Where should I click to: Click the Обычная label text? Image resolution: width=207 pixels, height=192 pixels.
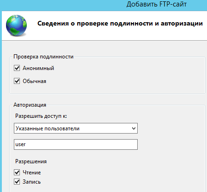[34, 81]
